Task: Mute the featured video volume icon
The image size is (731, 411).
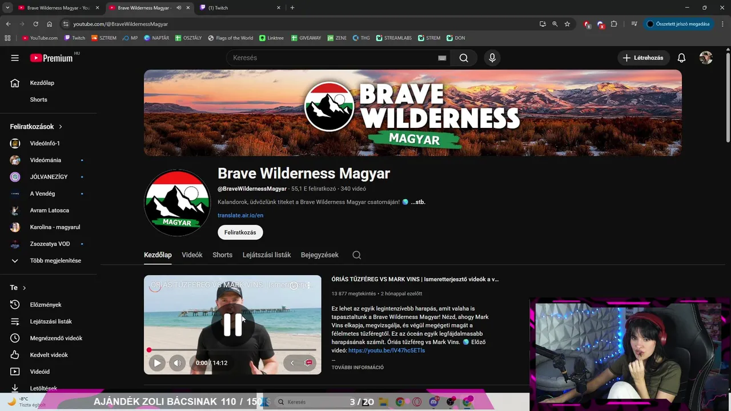Action: 177,362
